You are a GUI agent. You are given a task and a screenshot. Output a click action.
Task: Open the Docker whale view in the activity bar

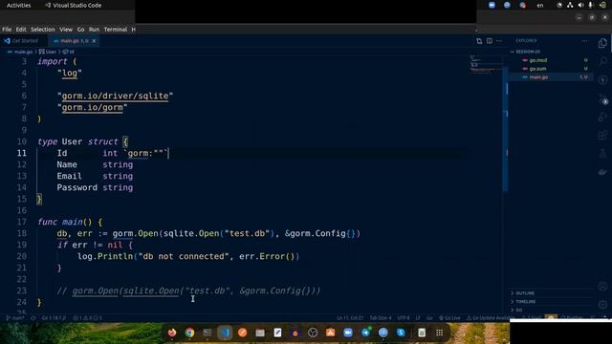602,172
